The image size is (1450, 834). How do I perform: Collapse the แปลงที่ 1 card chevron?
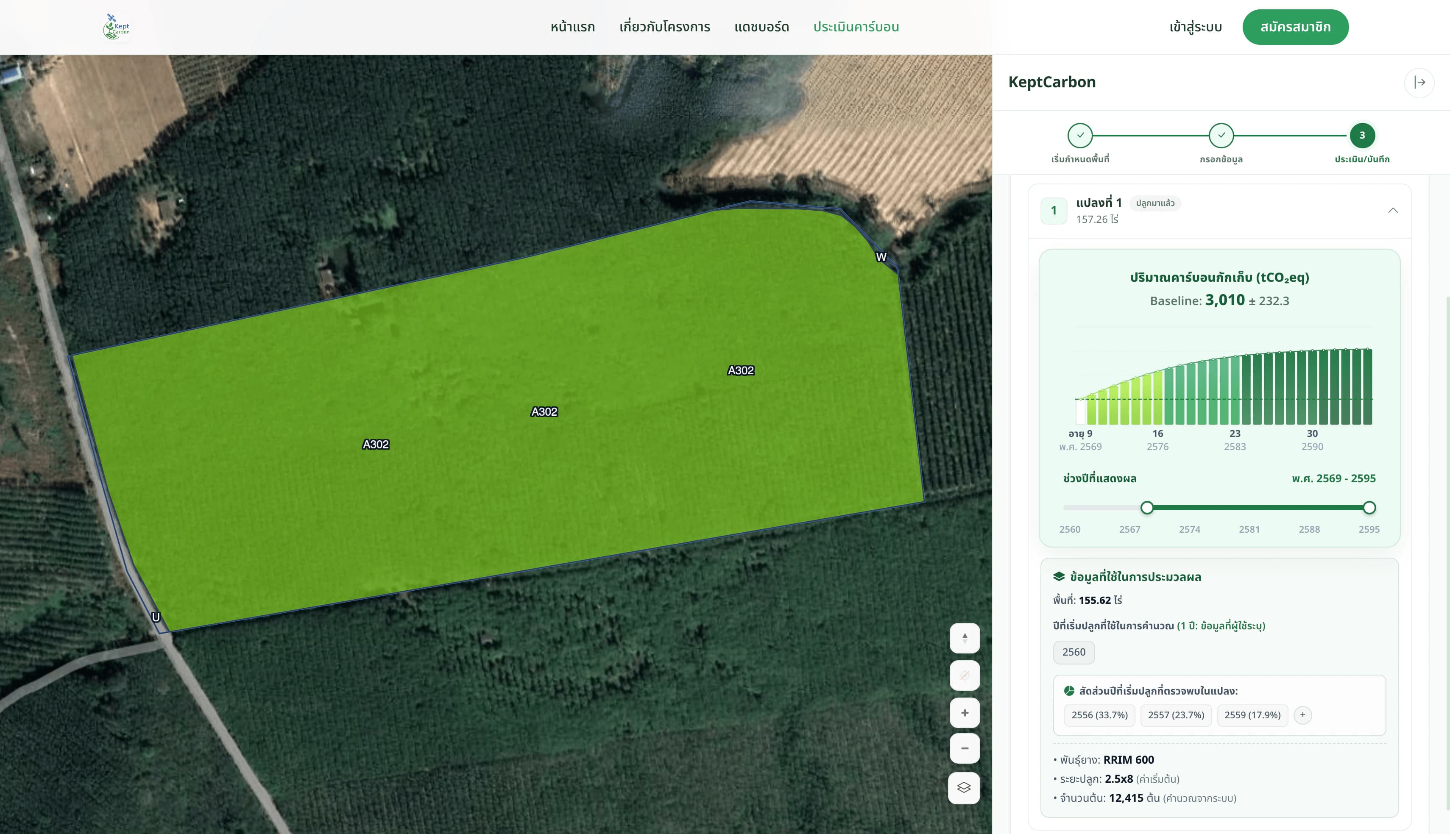pyautogui.click(x=1393, y=210)
